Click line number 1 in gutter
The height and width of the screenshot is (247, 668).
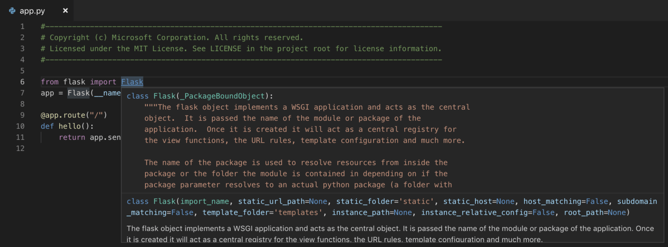pos(22,26)
